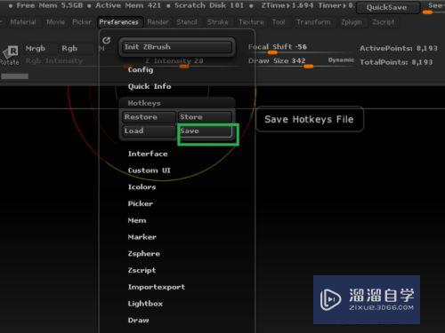Toggle Mrgb paint mode
The image size is (445, 333).
pos(36,48)
